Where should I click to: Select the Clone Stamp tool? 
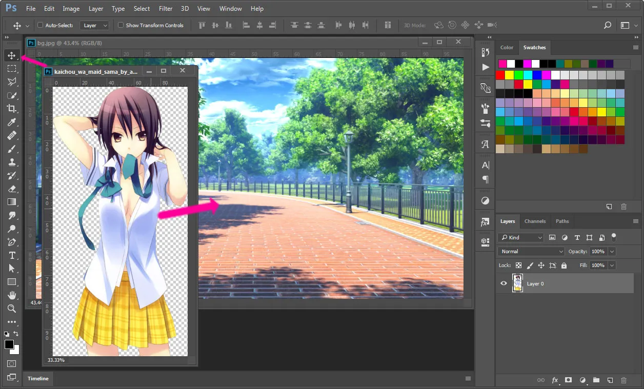click(x=12, y=162)
